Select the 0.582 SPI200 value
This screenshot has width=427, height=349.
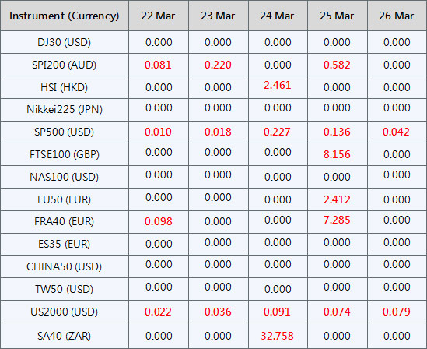337,65
